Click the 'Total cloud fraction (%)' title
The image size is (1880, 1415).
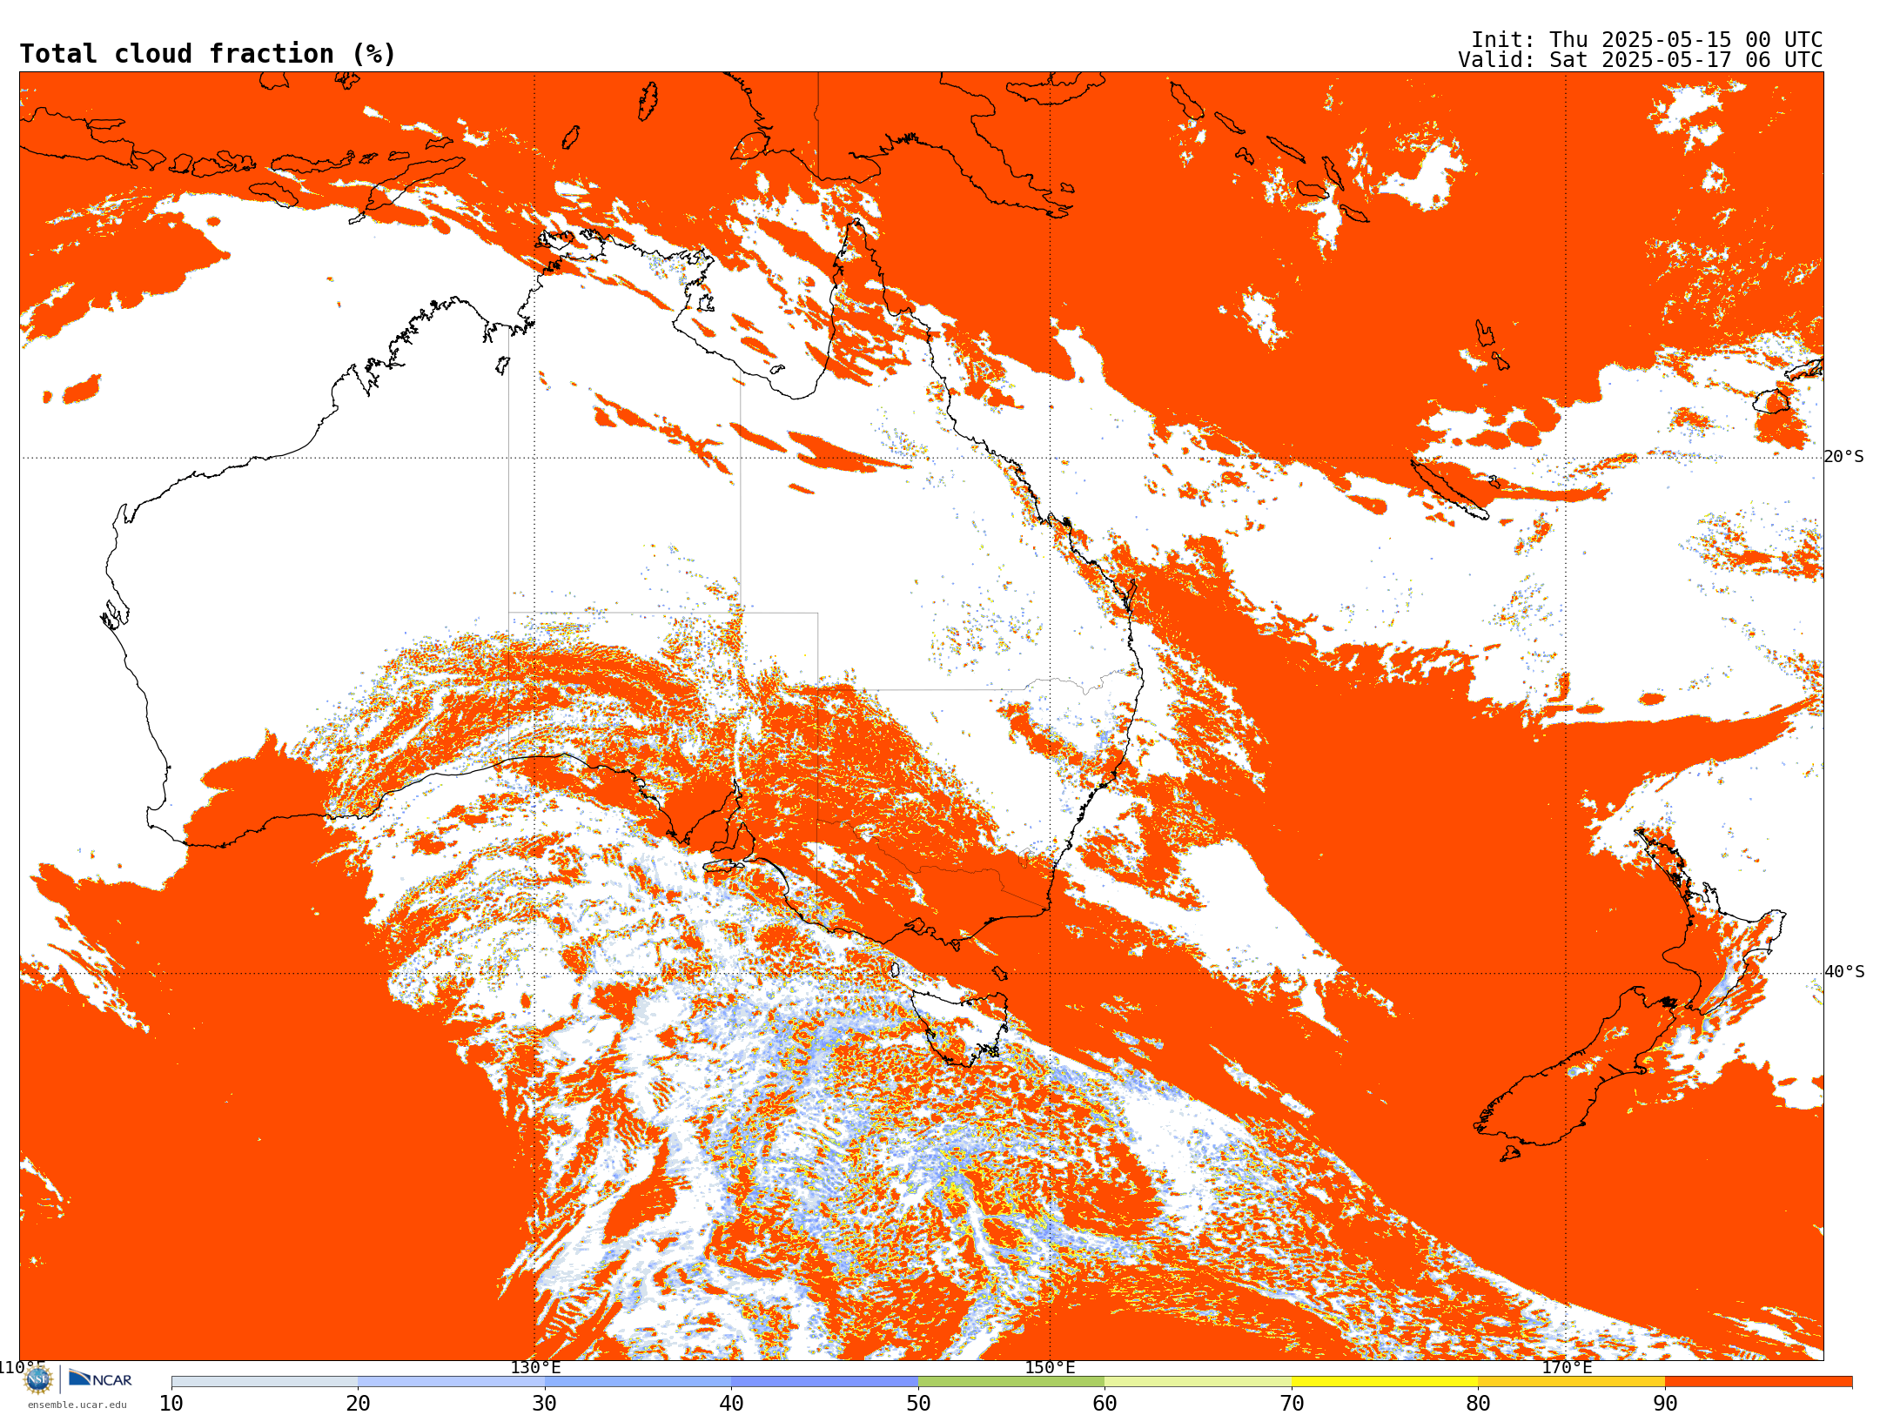point(208,54)
